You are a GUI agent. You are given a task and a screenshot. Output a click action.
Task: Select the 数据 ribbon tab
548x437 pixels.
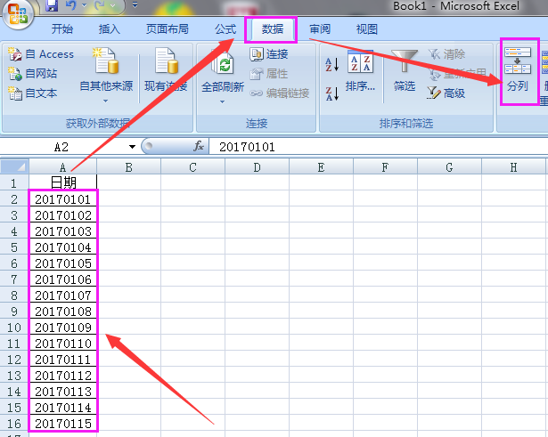click(x=273, y=29)
